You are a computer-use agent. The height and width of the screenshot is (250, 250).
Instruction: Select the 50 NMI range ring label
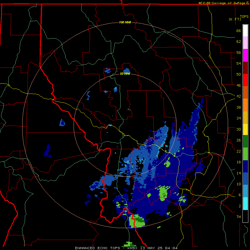125,74
